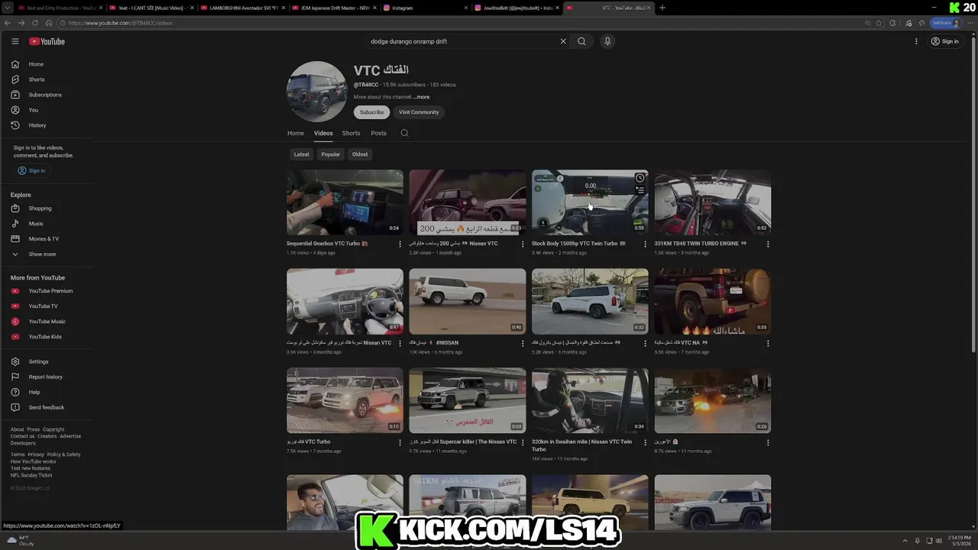Go back with the browser back arrow

coord(8,23)
